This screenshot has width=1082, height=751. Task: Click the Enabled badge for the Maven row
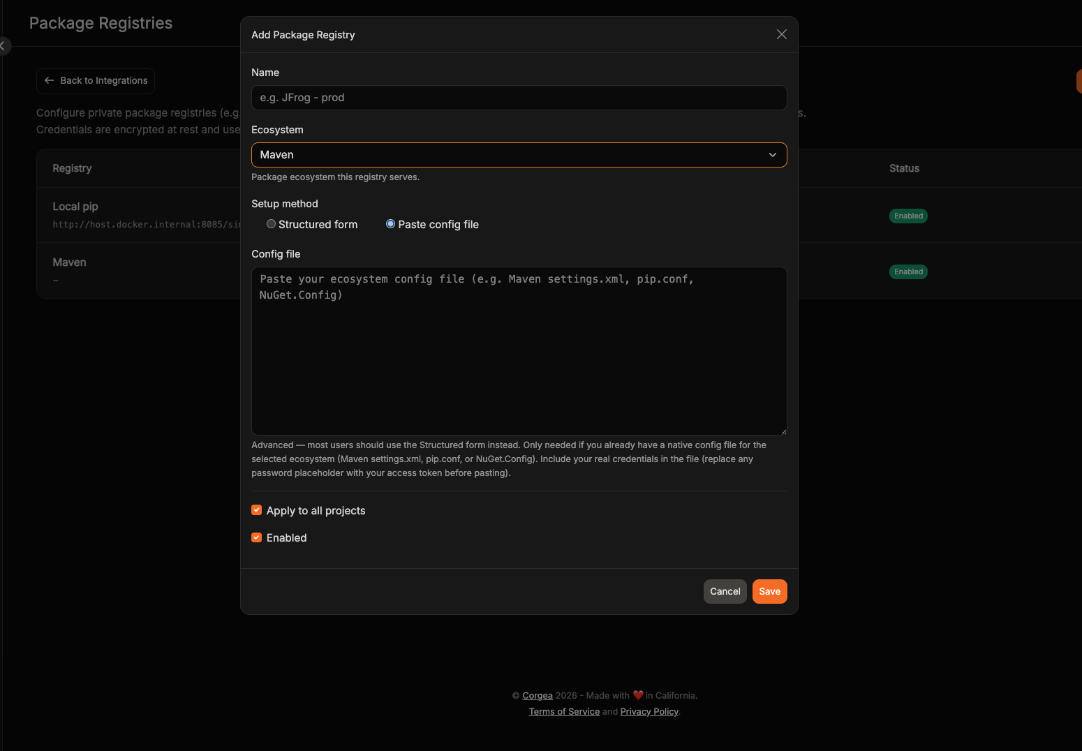tap(908, 272)
